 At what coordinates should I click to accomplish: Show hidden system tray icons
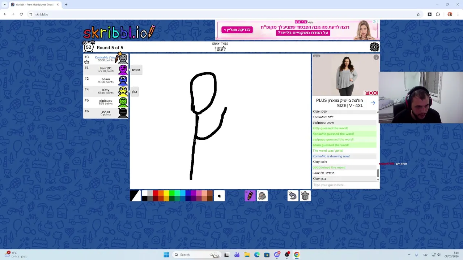tap(409, 255)
